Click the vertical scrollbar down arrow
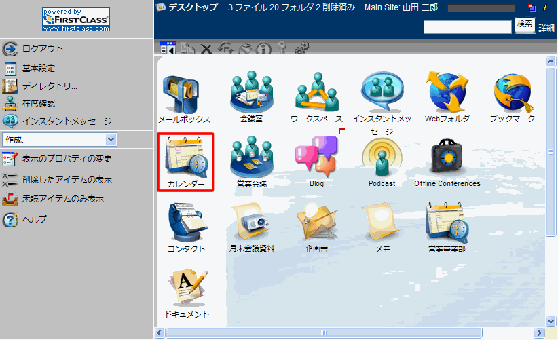This screenshot has width=558, height=340. click(551, 320)
